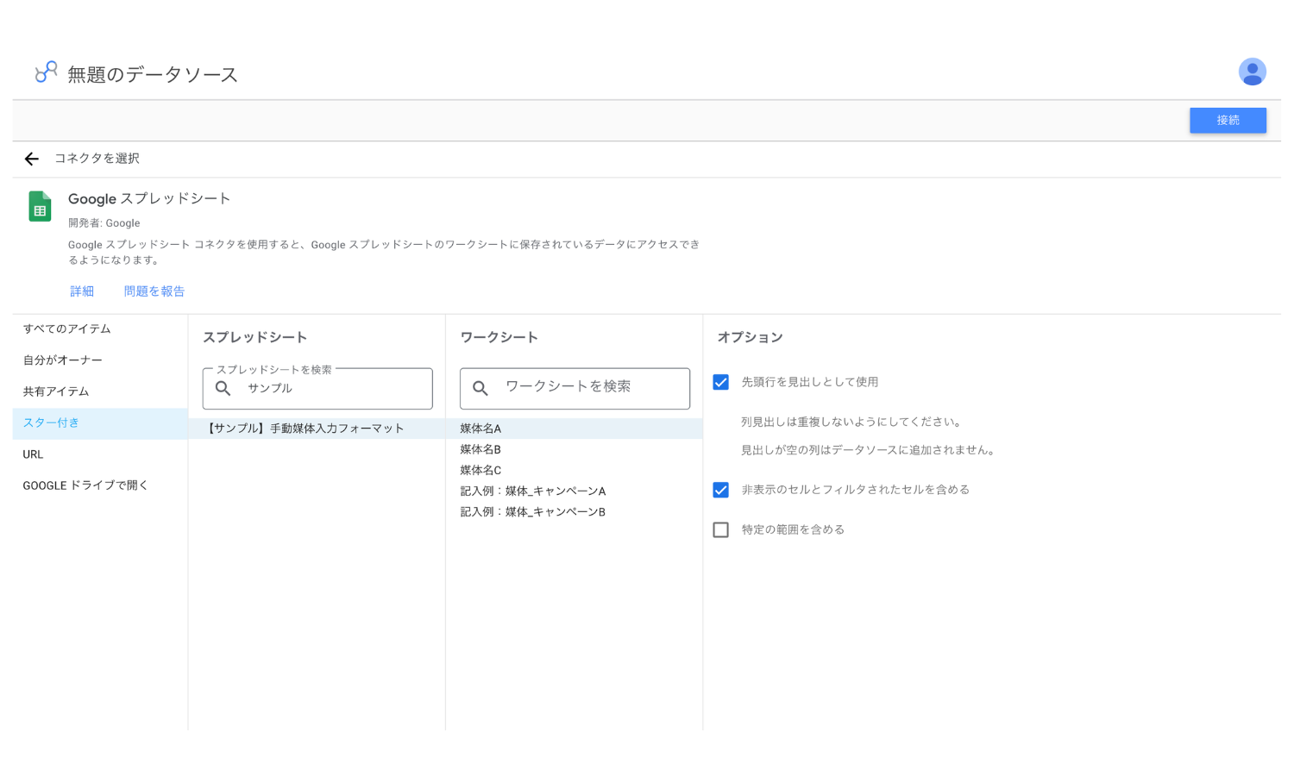Select スター付き in the sidebar
The height and width of the screenshot is (776, 1294).
(100, 423)
